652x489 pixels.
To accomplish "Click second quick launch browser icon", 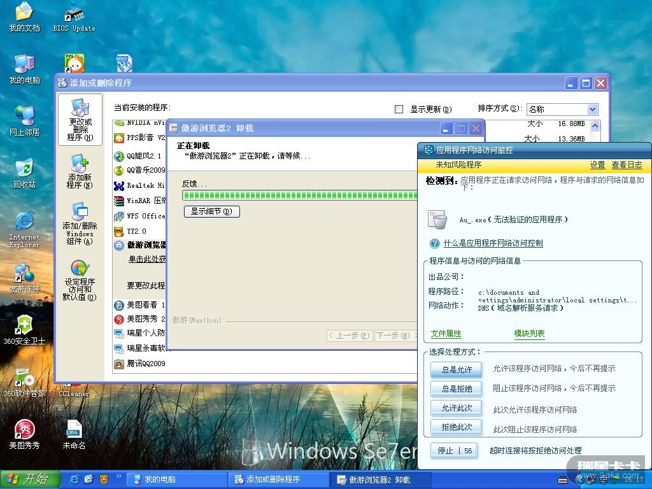I will (x=89, y=479).
